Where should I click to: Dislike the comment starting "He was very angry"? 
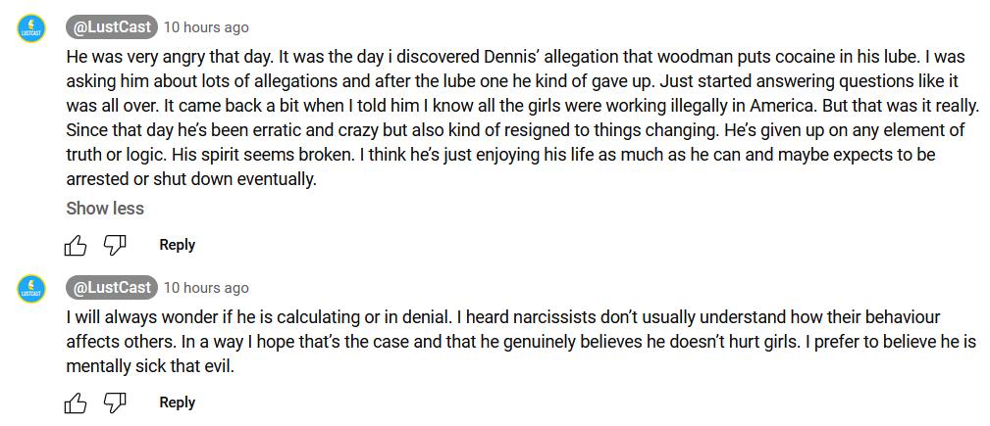115,245
